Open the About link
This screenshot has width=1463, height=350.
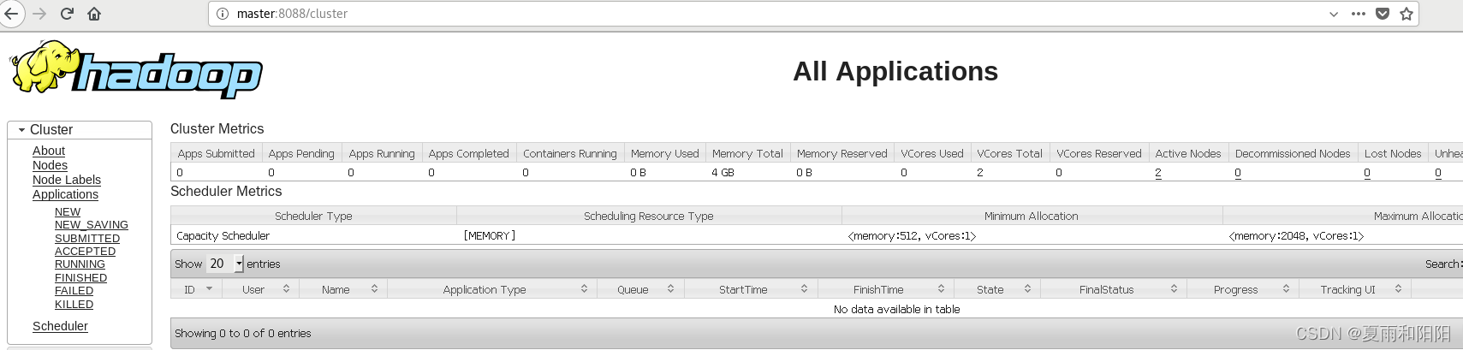[x=49, y=151]
